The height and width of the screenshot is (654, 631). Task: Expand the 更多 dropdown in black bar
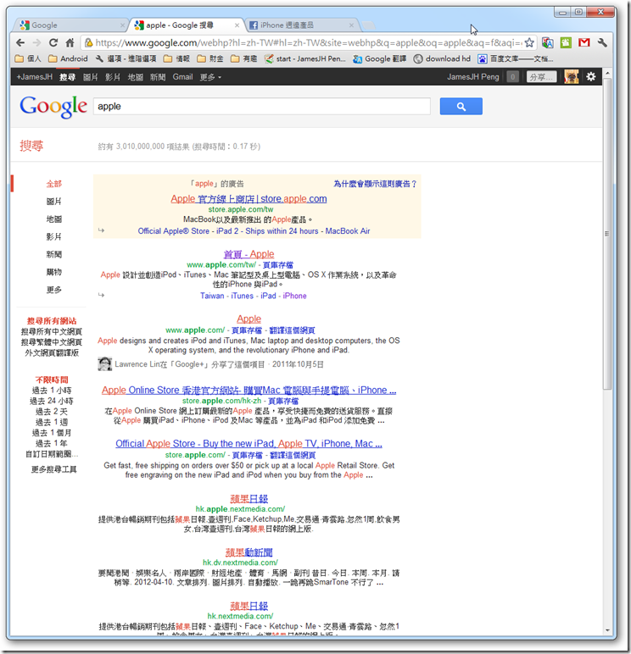click(x=210, y=77)
